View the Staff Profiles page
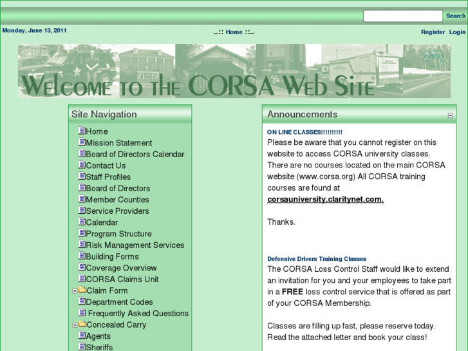Screen dimensions: 468x351 point(108,177)
